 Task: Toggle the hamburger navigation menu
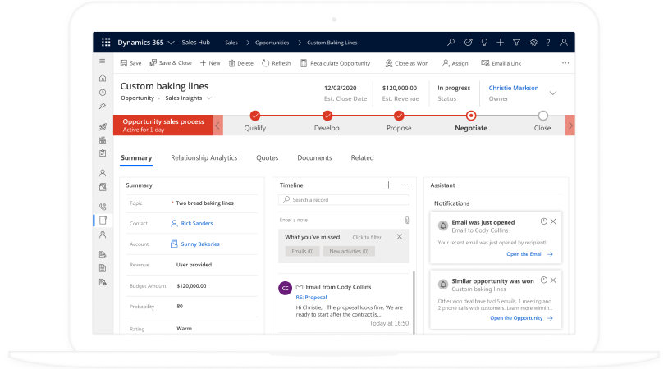(x=103, y=61)
